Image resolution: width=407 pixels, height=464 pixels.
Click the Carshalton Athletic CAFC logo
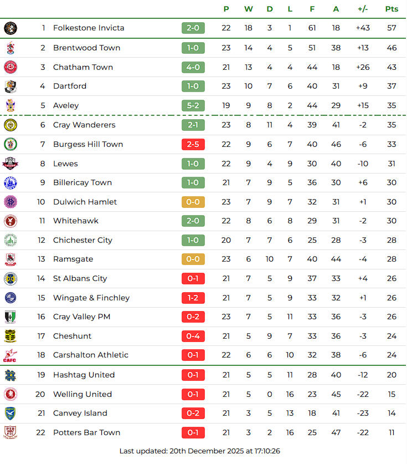point(10,355)
